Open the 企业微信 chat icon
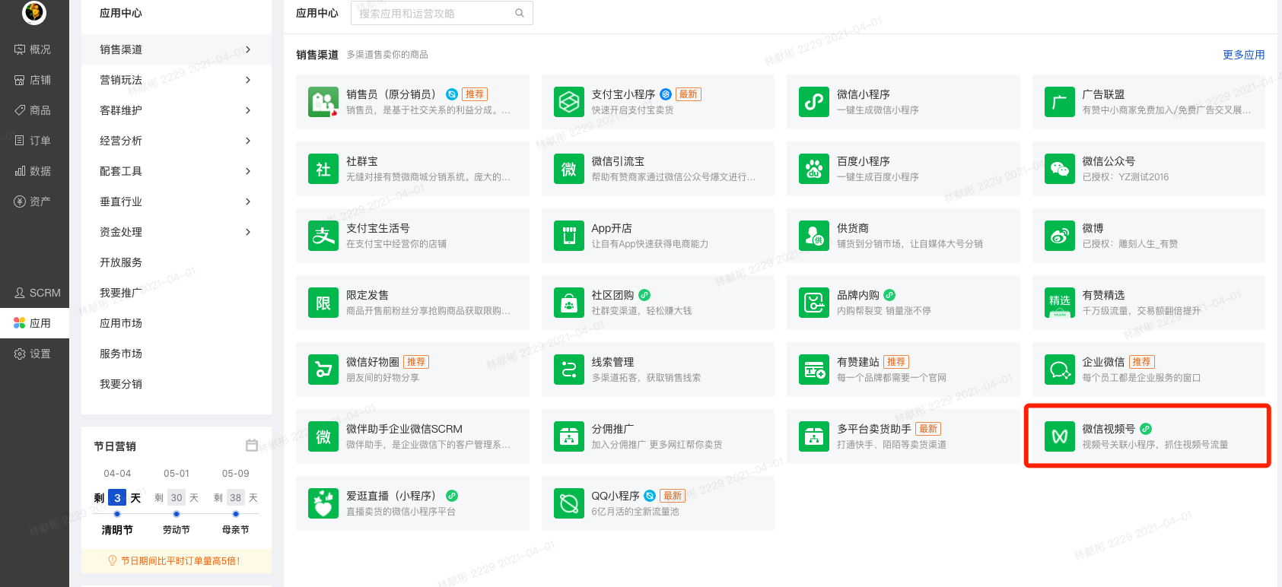 coord(1059,370)
